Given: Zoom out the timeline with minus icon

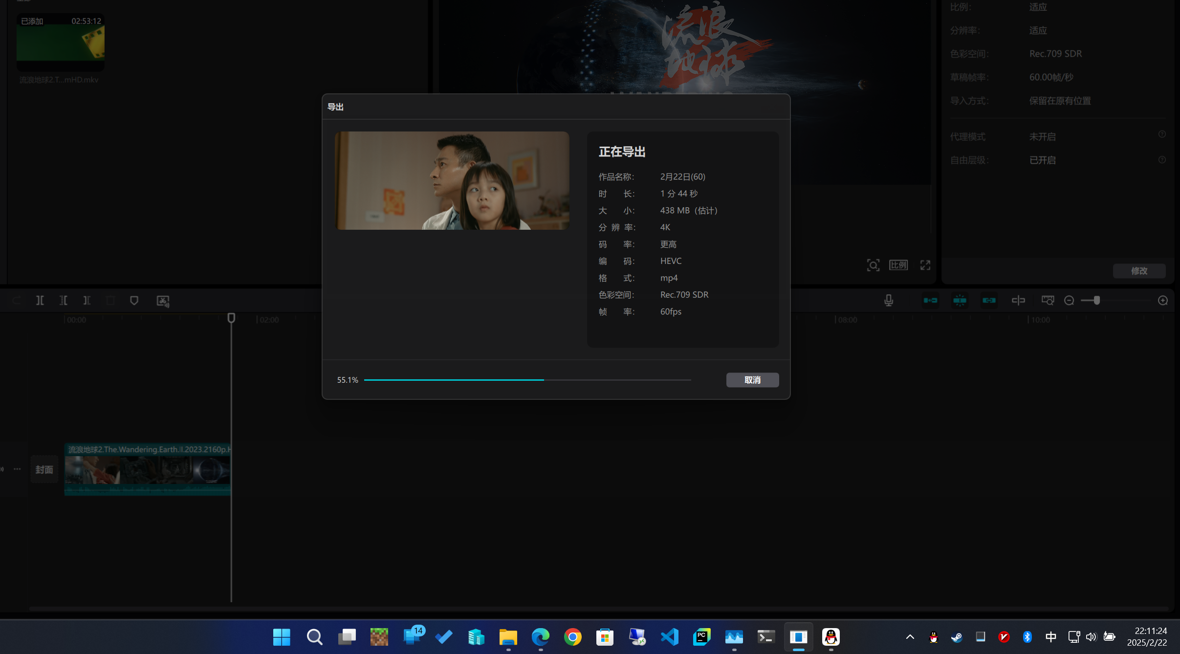Looking at the screenshot, I should [x=1069, y=301].
